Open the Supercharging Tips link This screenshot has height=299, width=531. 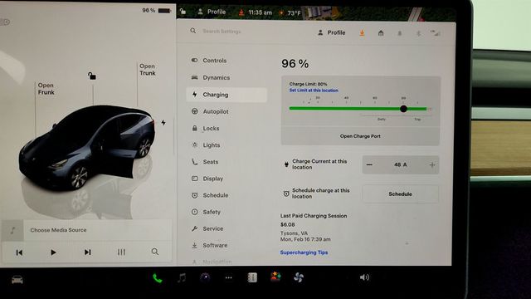[x=304, y=252]
